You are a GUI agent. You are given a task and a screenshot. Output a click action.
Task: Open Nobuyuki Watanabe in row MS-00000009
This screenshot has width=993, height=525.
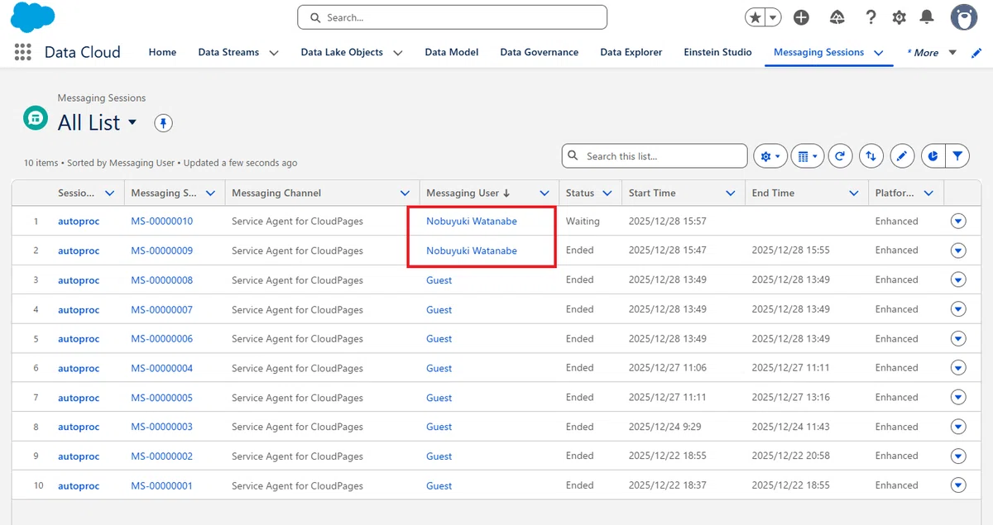coord(472,251)
